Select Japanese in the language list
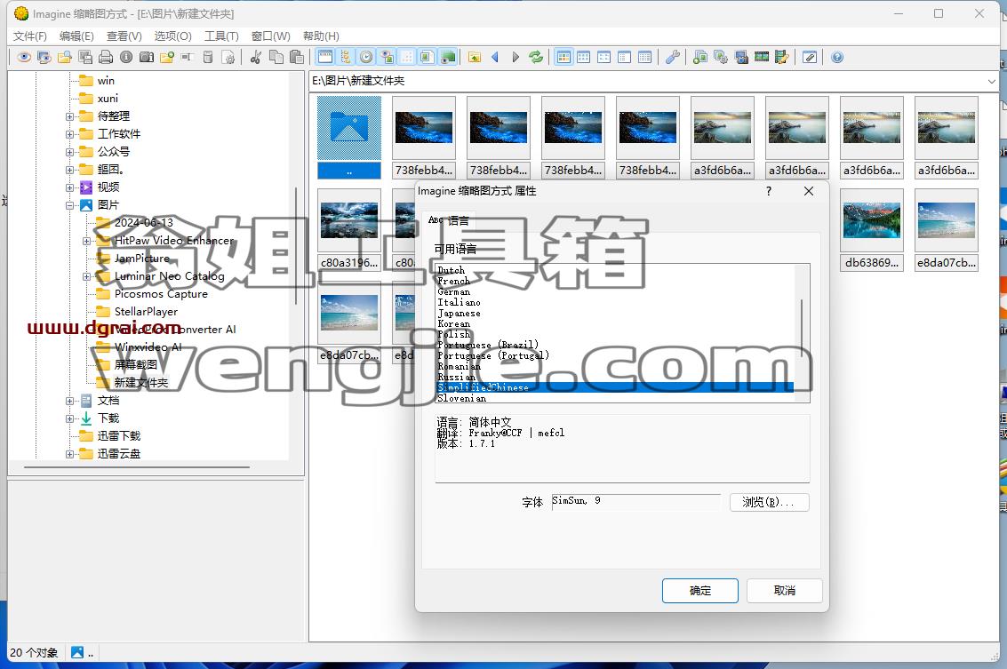Screen dimensions: 1007x669 [460, 314]
